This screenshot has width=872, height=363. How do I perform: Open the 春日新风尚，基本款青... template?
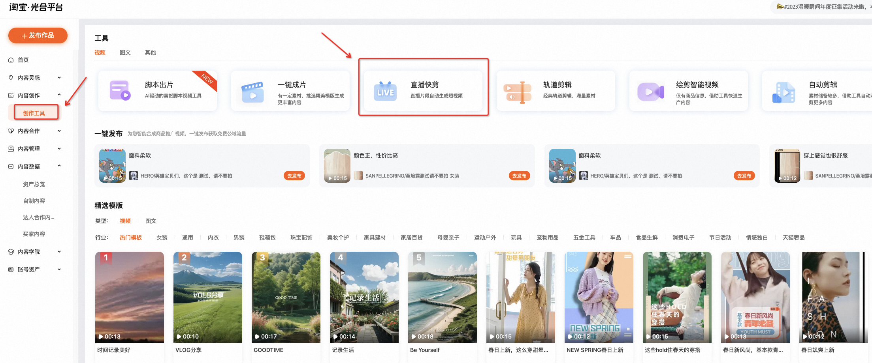pyautogui.click(x=755, y=298)
